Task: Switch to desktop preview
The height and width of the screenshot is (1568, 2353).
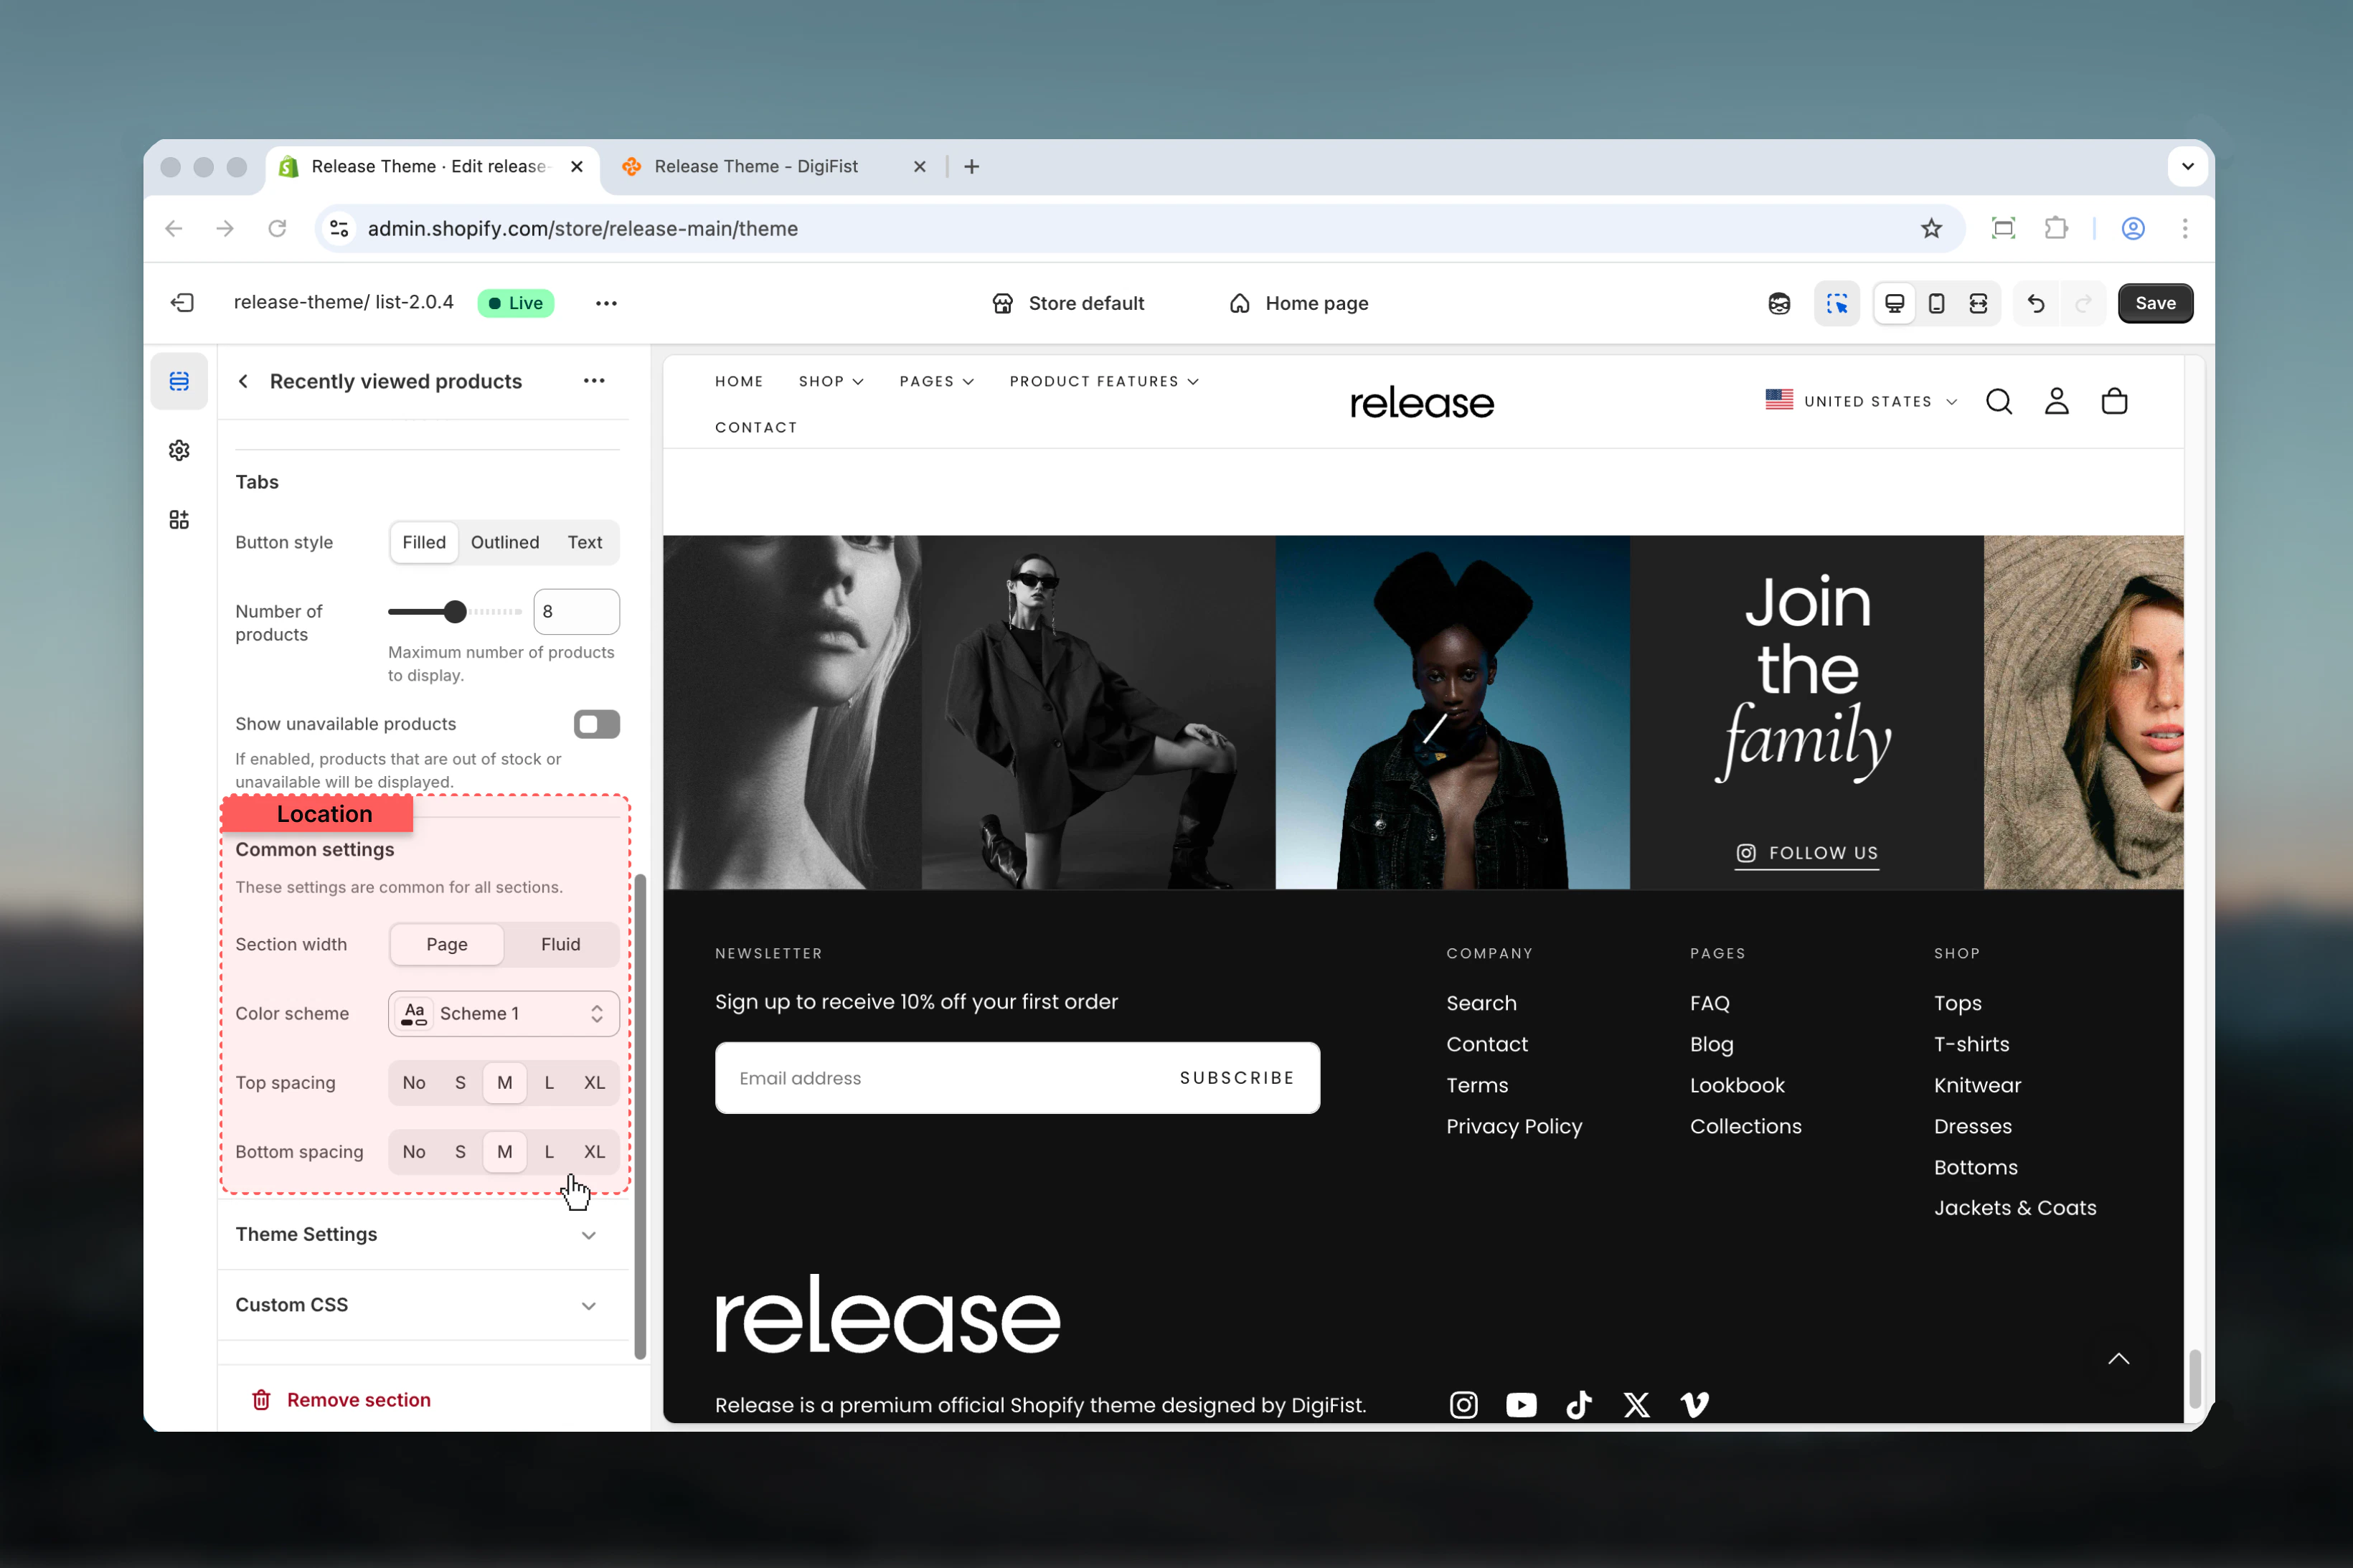Action: tap(1894, 303)
